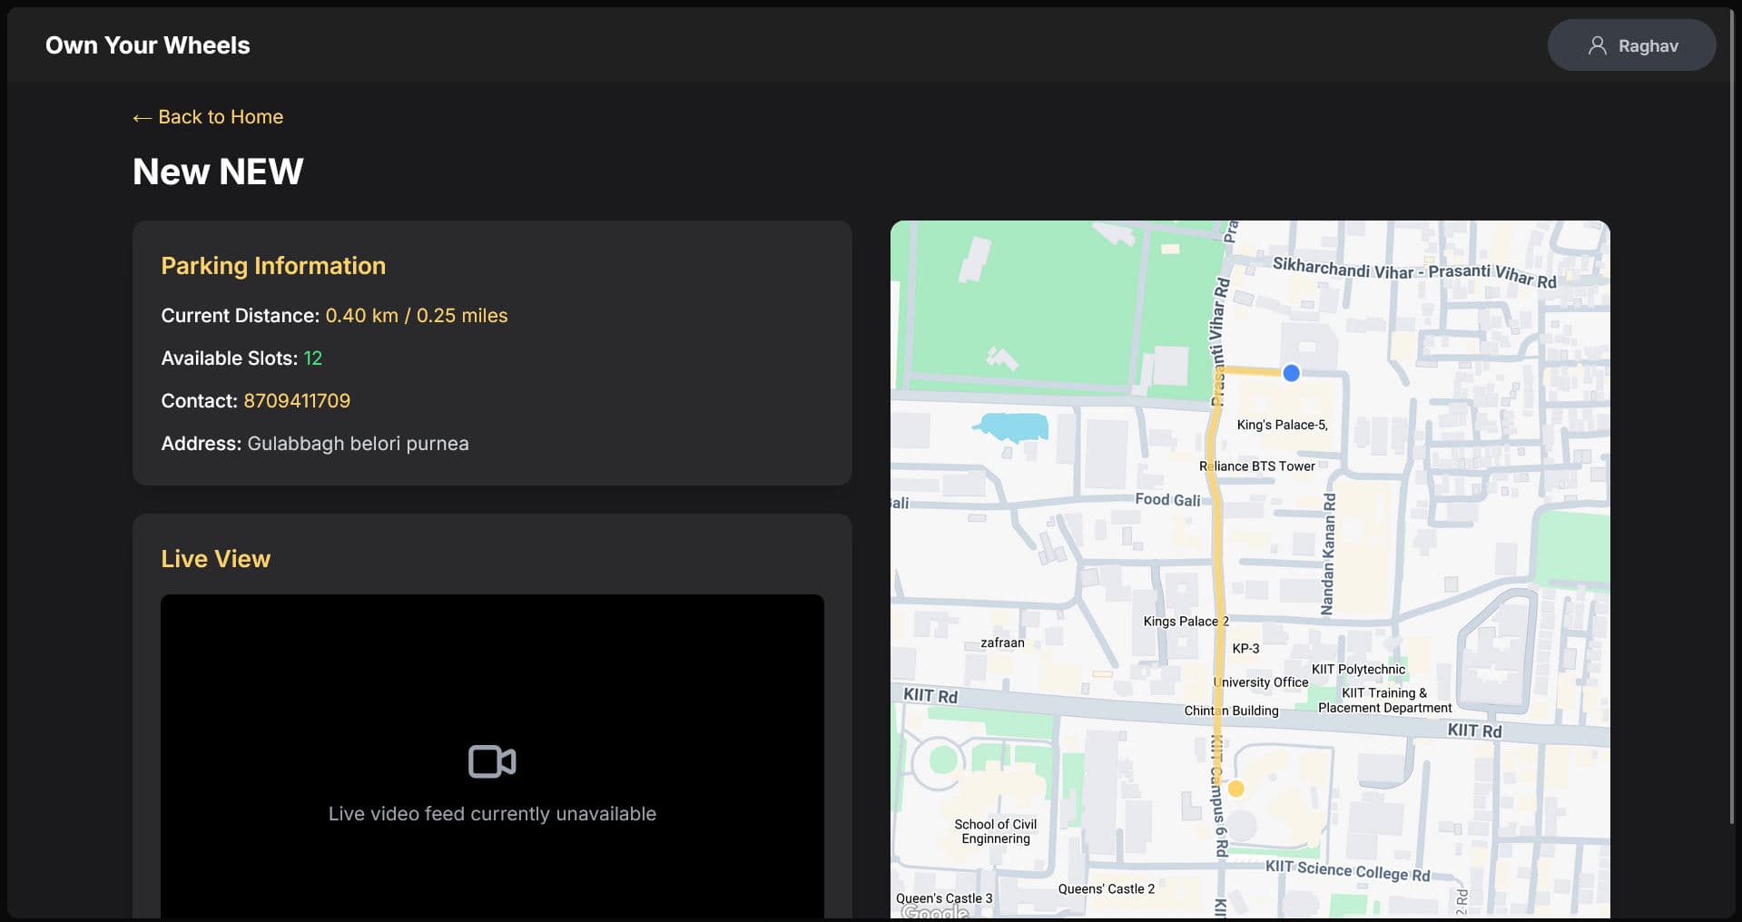Image resolution: width=1742 pixels, height=922 pixels.
Task: Click the Parking Information heading
Action: point(273,265)
